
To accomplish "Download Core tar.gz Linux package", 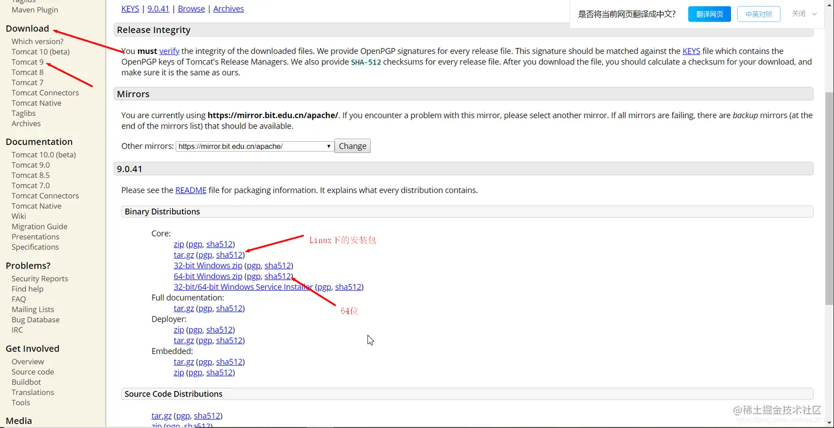I will (x=184, y=255).
